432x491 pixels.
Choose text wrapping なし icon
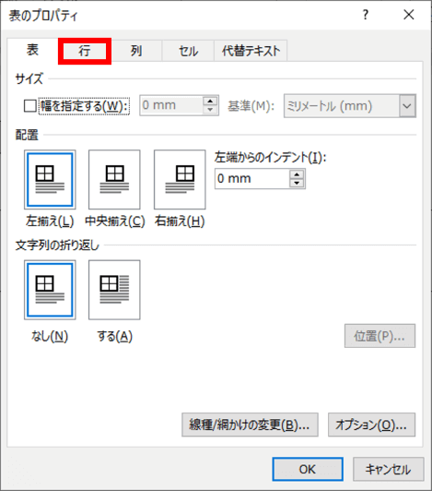pos(50,290)
